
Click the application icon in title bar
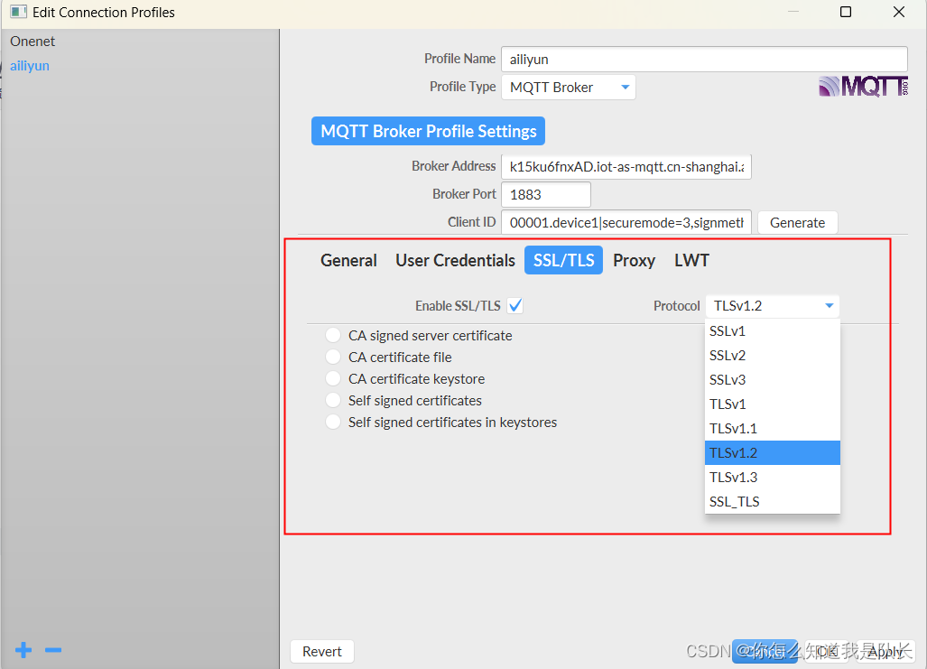[x=18, y=12]
